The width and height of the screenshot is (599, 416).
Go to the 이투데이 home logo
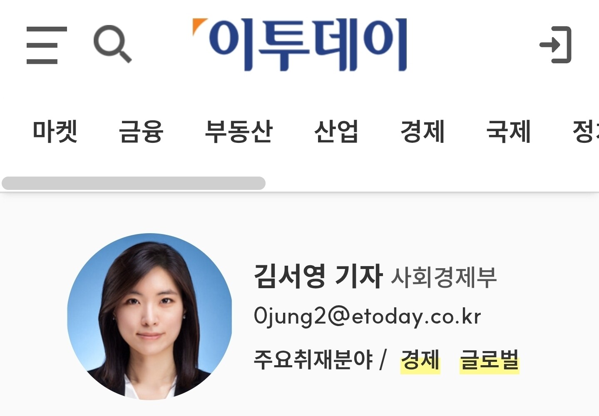[300, 45]
